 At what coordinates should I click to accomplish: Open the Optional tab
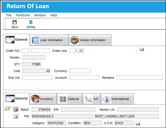click(x=69, y=99)
